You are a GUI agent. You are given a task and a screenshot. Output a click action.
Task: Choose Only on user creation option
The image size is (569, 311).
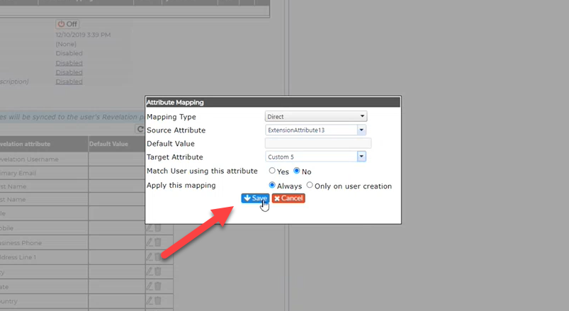pyautogui.click(x=310, y=185)
